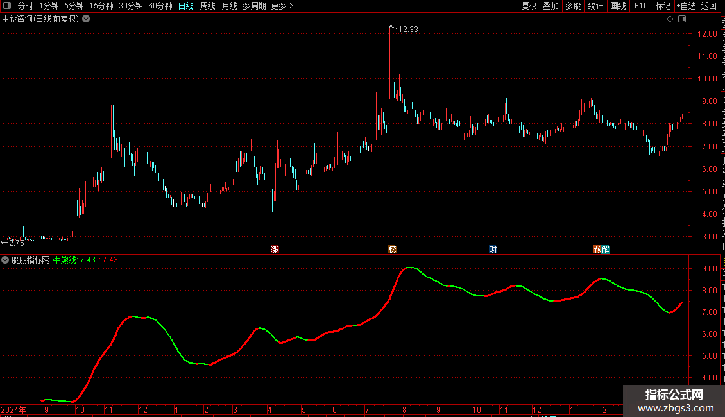Viewport: 725px width, 417px height.
Task: Open the 多周期 multi-period view
Action: click(x=254, y=6)
